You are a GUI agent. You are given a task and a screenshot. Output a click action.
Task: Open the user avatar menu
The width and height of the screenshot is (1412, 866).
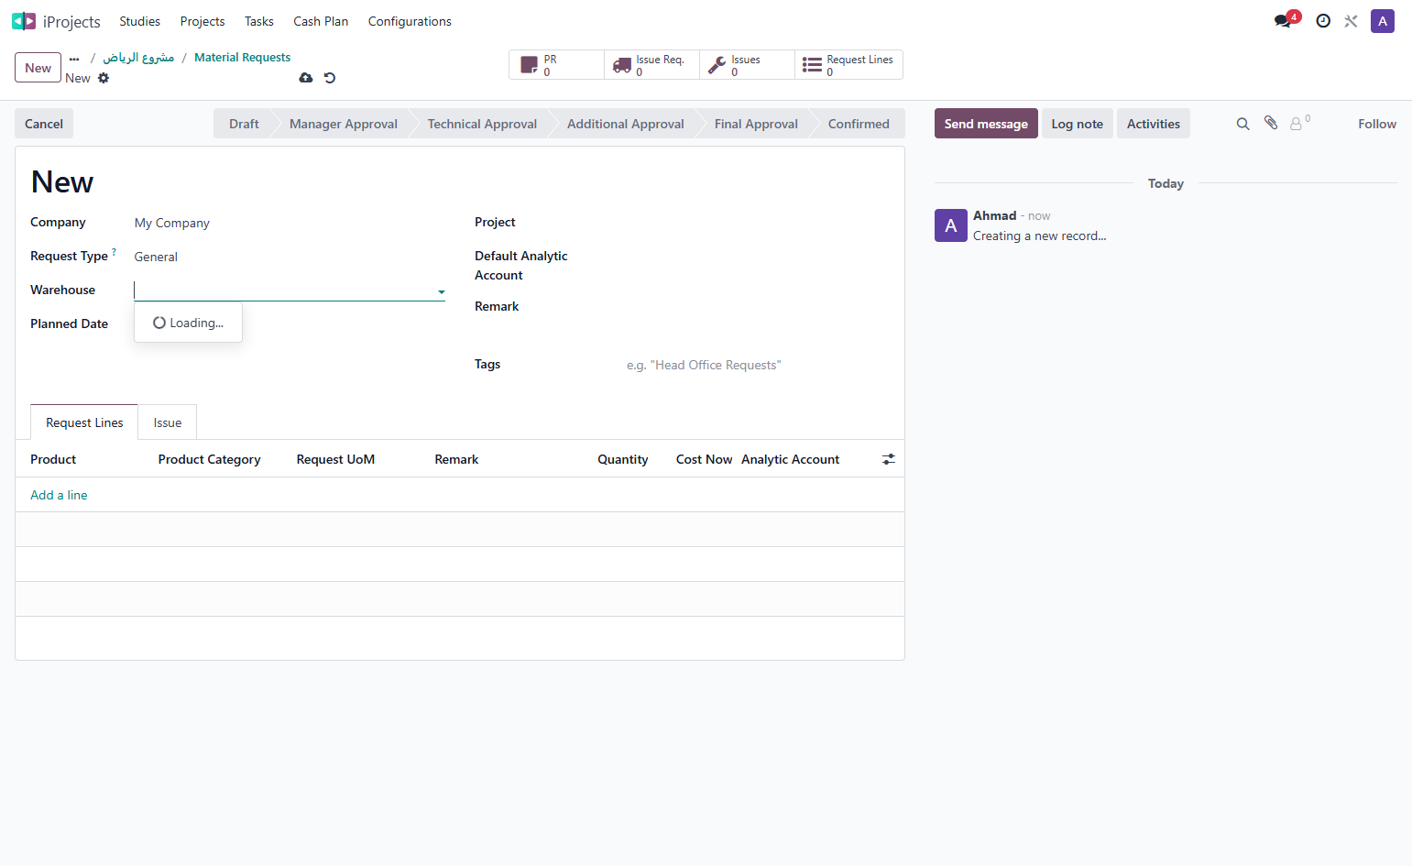pos(1383,21)
